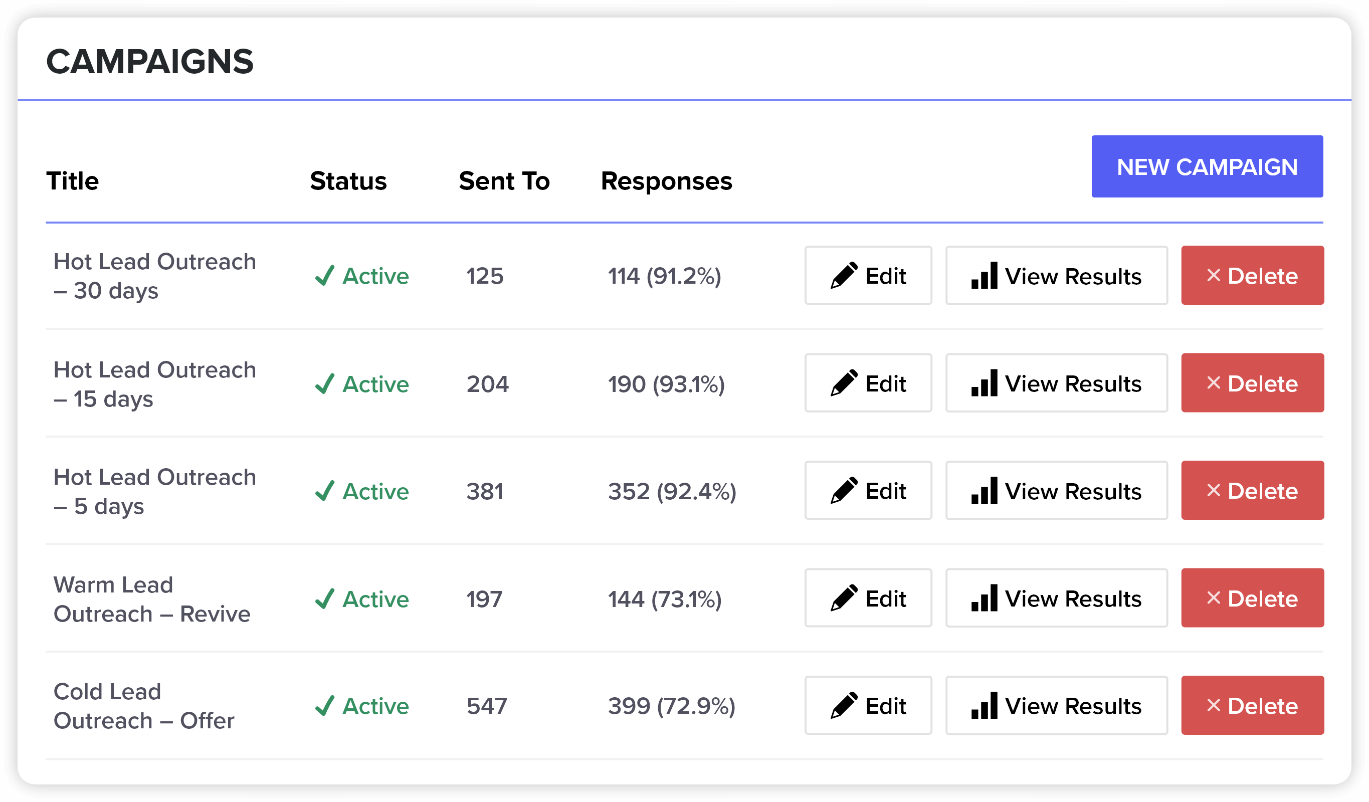
Task: Delete Hot Lead Outreach – 5 days campaign
Action: click(x=1252, y=491)
